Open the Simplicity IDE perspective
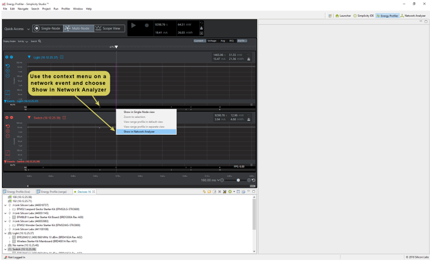Viewport: 430px width, 262px height. [364, 16]
